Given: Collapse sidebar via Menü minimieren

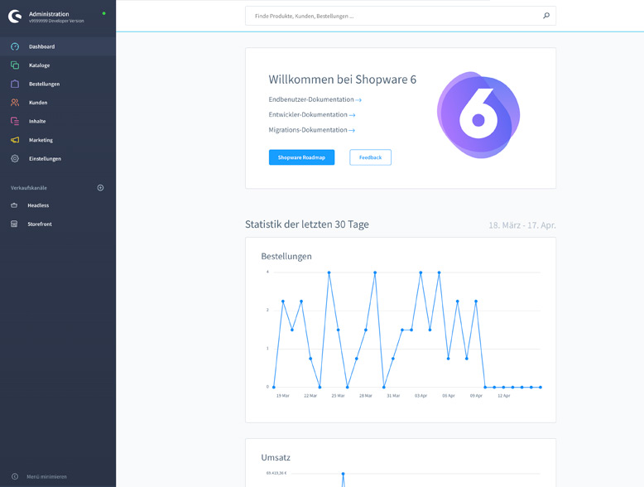Looking at the screenshot, I should point(46,476).
